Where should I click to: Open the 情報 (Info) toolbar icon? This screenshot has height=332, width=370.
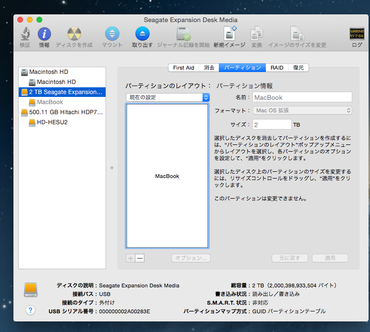pos(44,34)
